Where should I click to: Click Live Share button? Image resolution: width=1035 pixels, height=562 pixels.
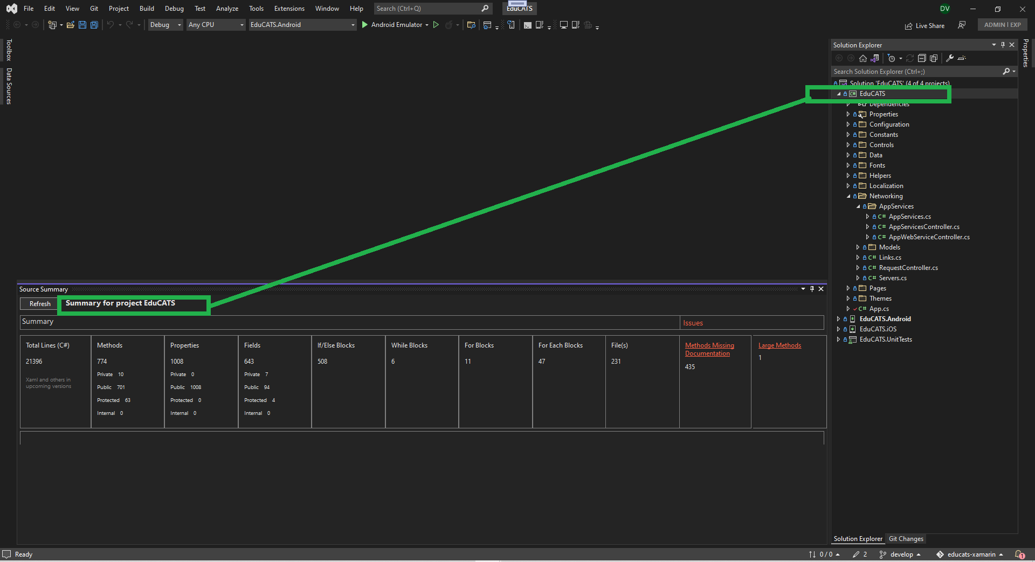click(924, 26)
